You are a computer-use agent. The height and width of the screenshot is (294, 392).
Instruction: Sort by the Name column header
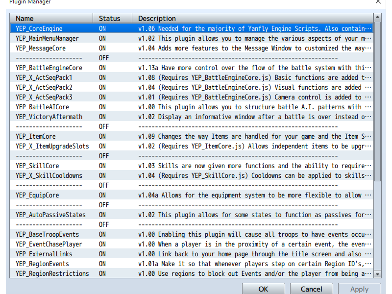point(51,18)
